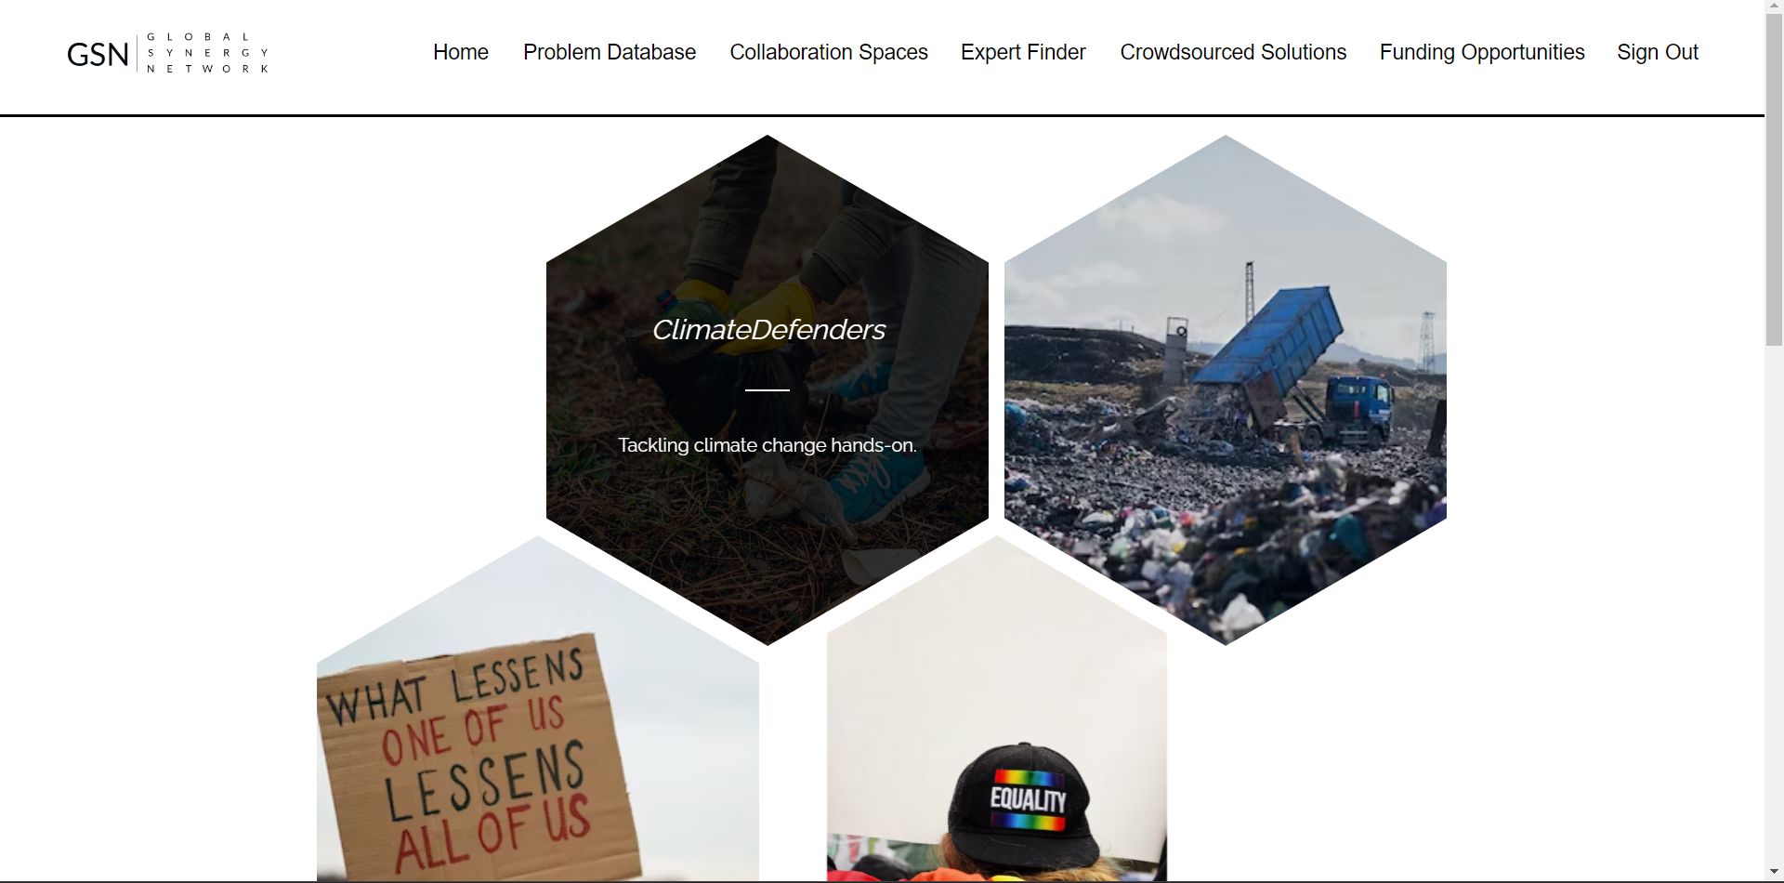Click the rainbow Equality patch on the cap
The image size is (1784, 883).
tap(1029, 798)
